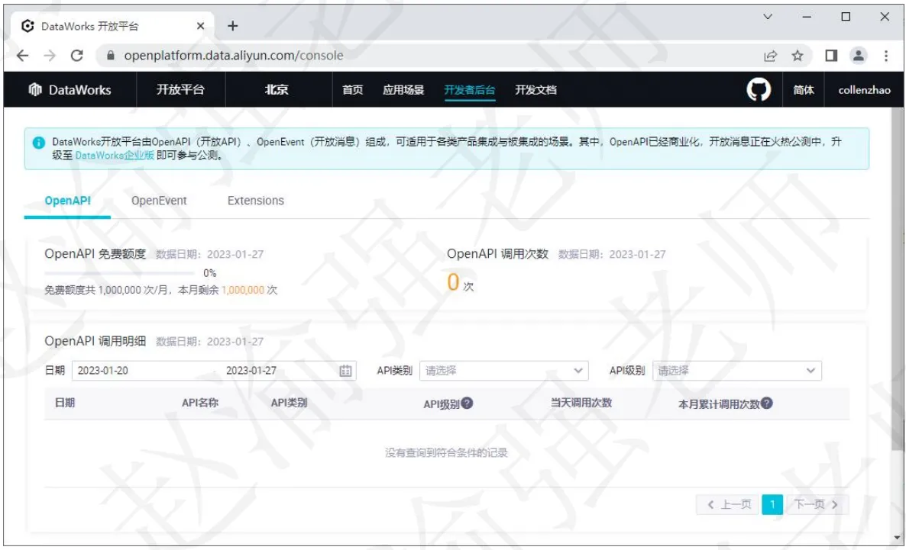Image resolution: width=906 pixels, height=550 pixels.
Task: Click help icon beside 本月累计调用次数 column
Action: pyautogui.click(x=767, y=403)
